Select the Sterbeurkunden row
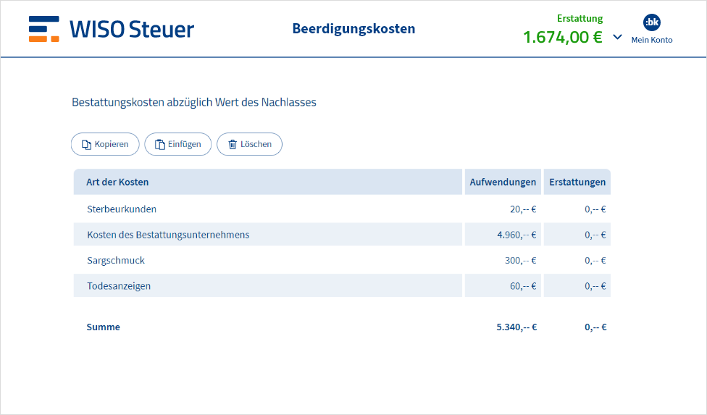This screenshot has height=415, width=707. click(122, 209)
